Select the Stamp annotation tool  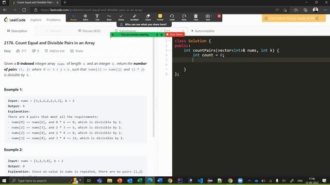[121, 17]
